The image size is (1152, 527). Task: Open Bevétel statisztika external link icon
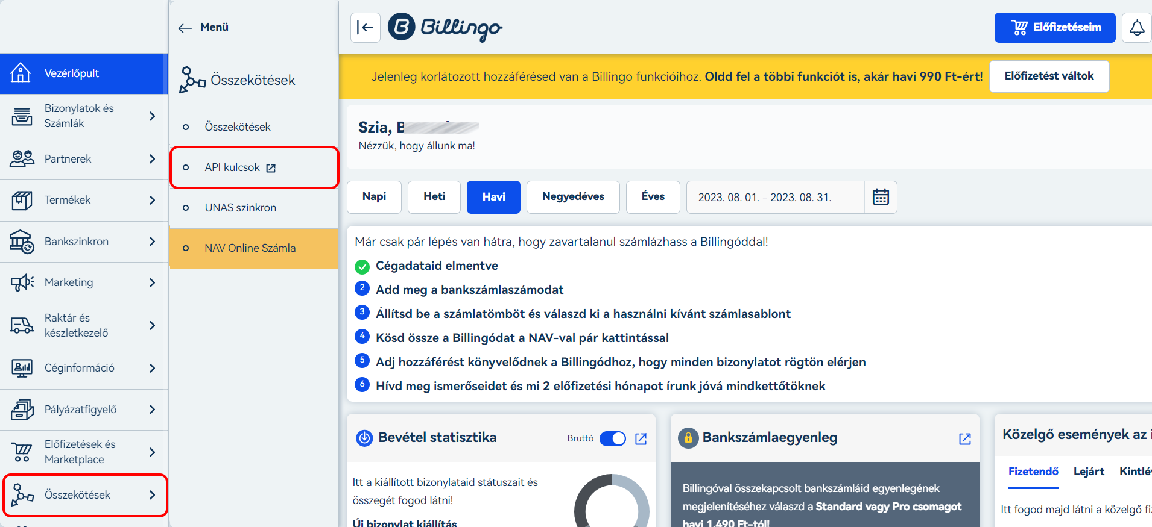pyautogui.click(x=641, y=438)
